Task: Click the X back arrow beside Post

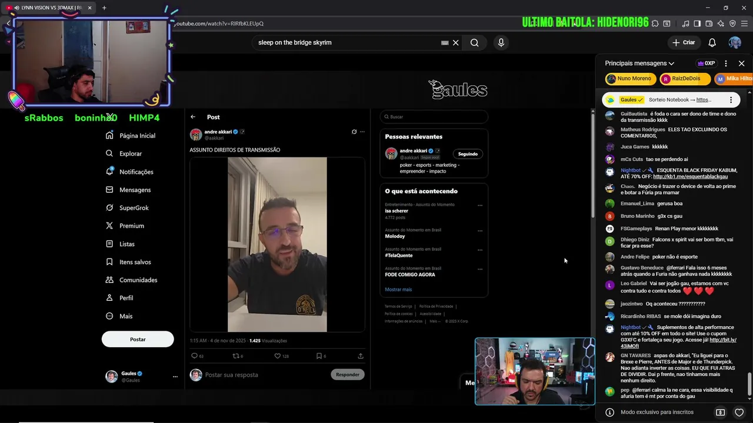Action: (193, 117)
